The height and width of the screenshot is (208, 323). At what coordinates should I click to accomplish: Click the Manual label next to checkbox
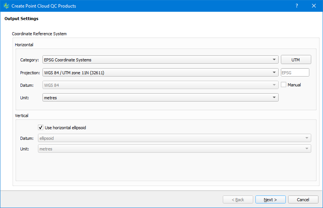click(x=294, y=85)
